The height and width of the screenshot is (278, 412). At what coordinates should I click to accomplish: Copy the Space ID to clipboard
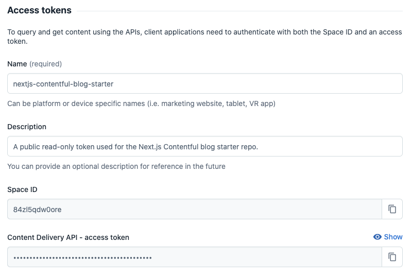click(x=392, y=209)
